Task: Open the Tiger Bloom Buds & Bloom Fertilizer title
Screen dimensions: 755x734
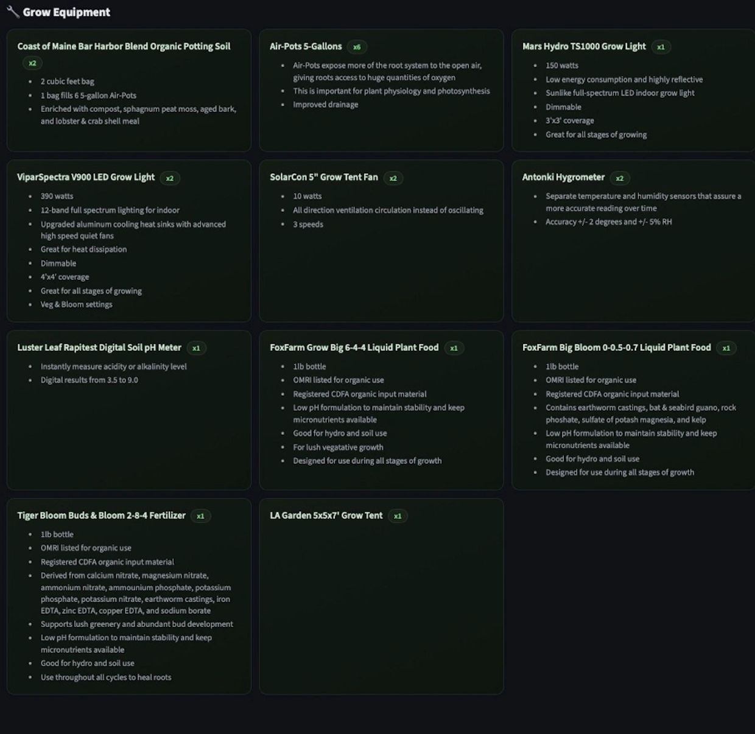Action: pos(101,516)
